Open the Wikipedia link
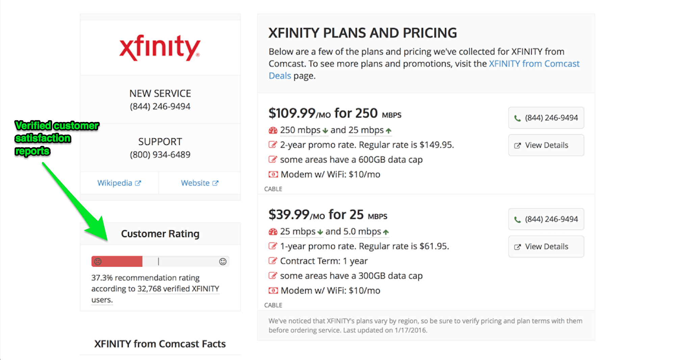 point(115,183)
